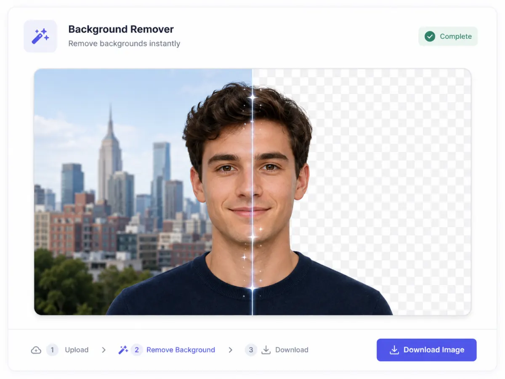This screenshot has height=379, width=505.
Task: Select the Remove Background step
Action: [181, 350]
